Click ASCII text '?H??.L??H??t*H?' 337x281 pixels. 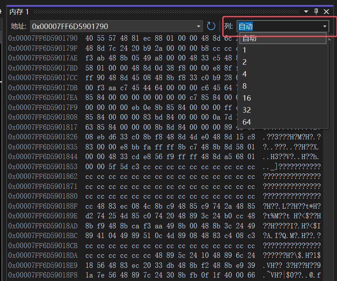point(292,206)
